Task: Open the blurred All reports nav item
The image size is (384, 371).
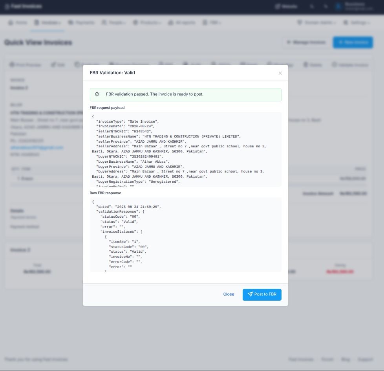Action: 182,23
